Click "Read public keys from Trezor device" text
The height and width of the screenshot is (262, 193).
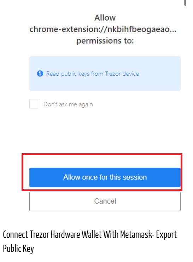click(x=92, y=74)
